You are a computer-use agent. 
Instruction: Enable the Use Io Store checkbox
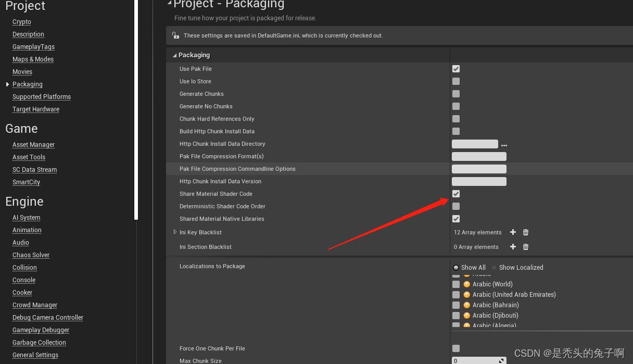456,81
